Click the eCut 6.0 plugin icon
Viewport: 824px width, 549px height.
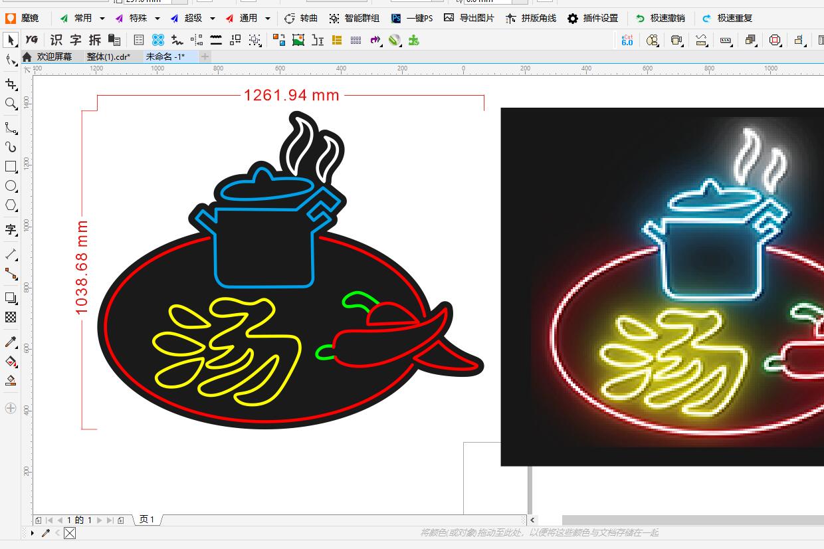(x=627, y=40)
